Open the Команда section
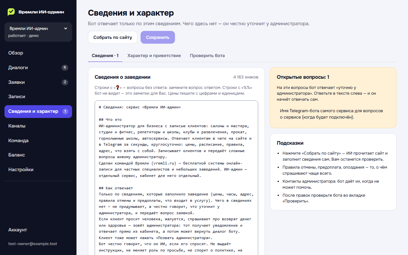 (38, 141)
